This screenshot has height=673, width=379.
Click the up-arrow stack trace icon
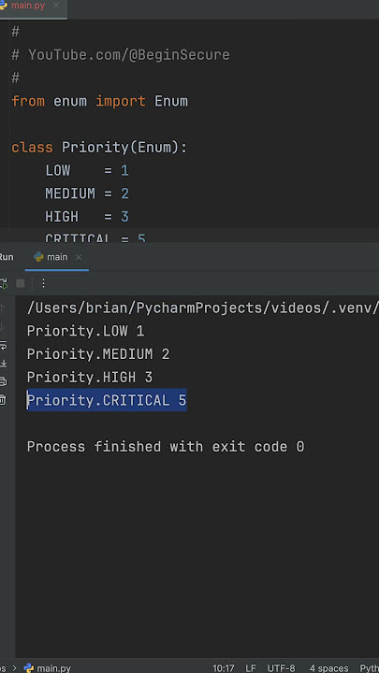2,308
